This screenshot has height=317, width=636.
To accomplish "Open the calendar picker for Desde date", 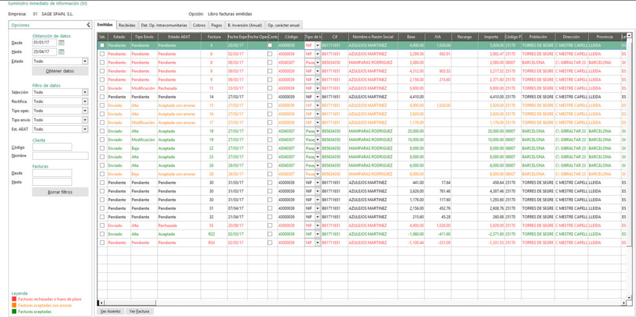I will [x=61, y=43].
